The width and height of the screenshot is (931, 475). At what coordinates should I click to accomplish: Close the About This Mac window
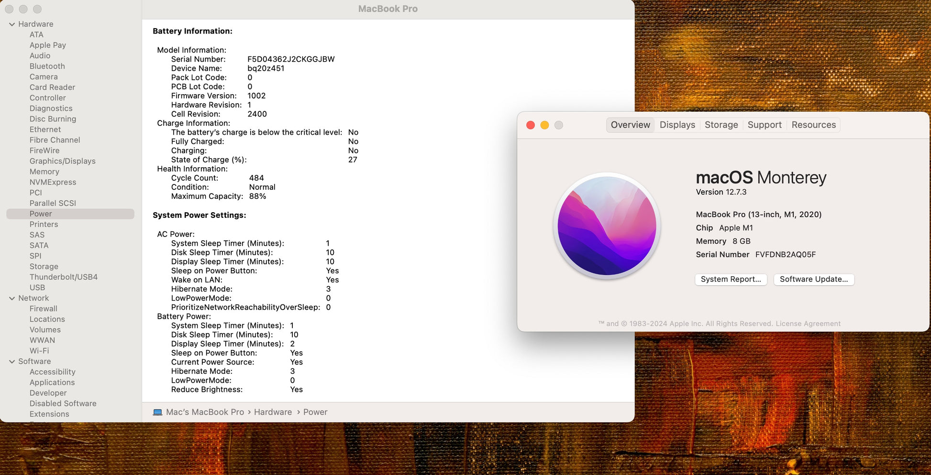pyautogui.click(x=530, y=125)
